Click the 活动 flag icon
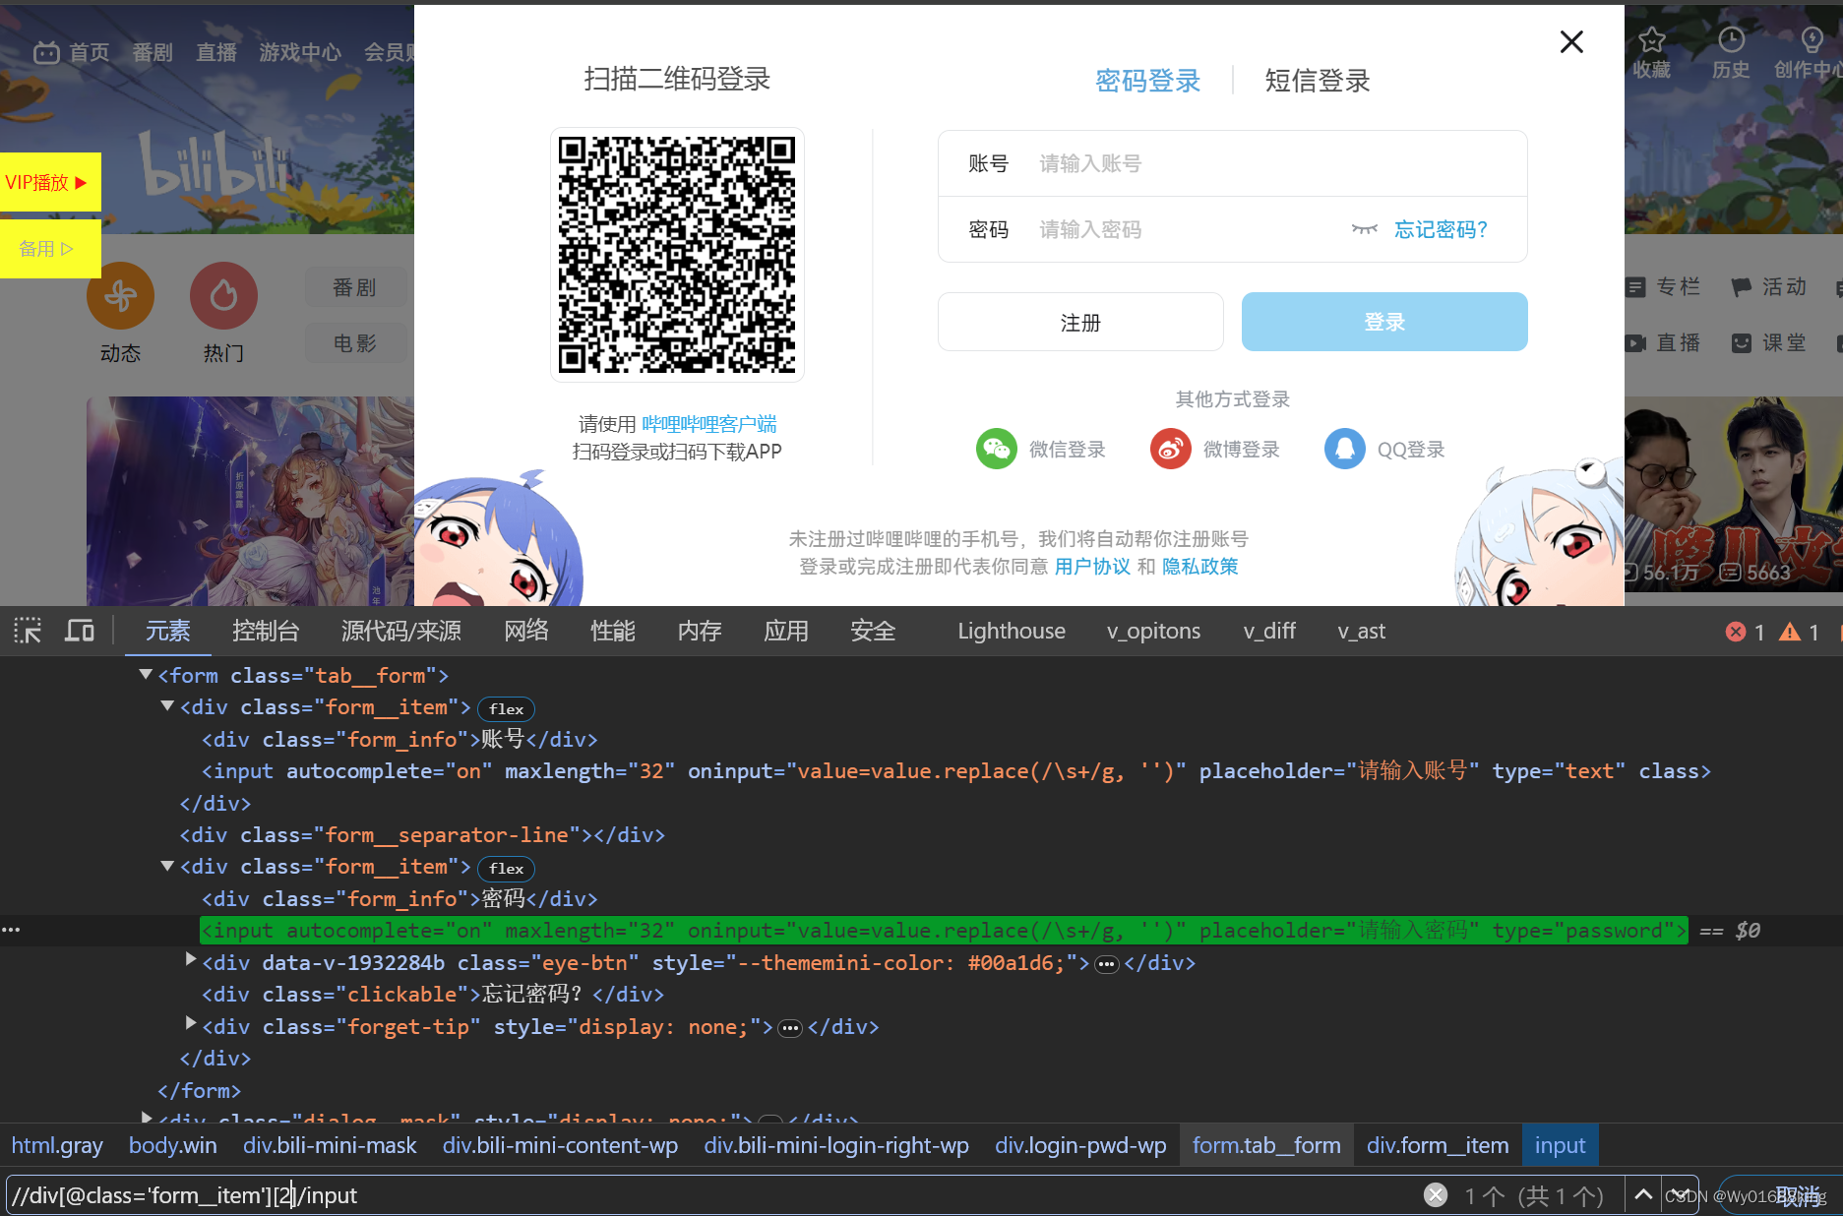Image resolution: width=1843 pixels, height=1216 pixels. tap(1741, 287)
